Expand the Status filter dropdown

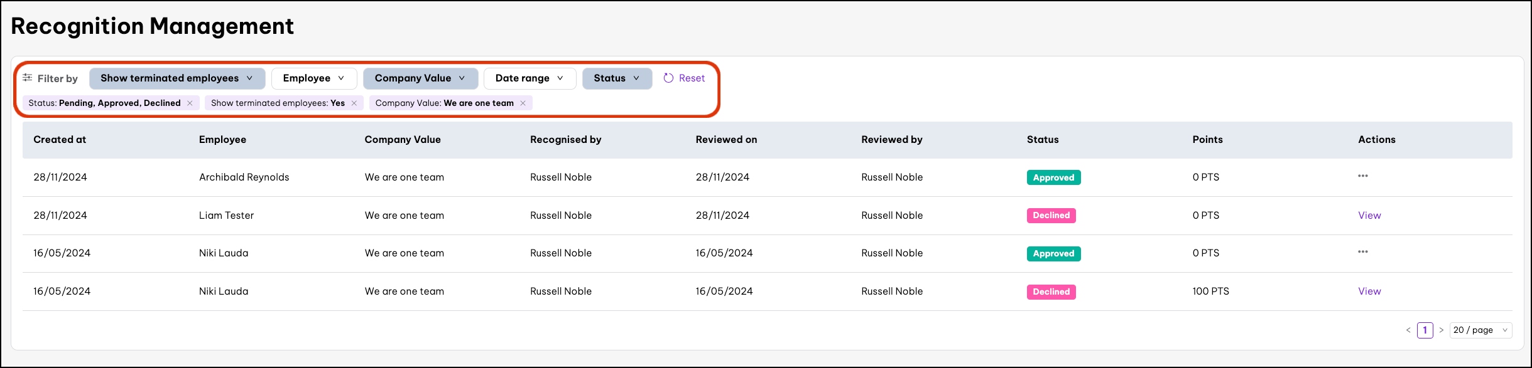coord(616,78)
